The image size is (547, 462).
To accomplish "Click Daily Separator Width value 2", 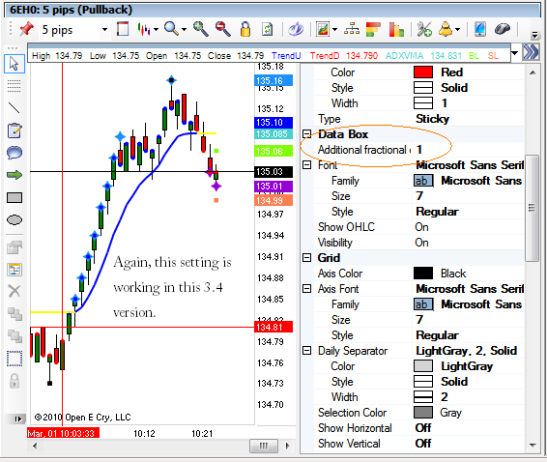I will coord(445,396).
